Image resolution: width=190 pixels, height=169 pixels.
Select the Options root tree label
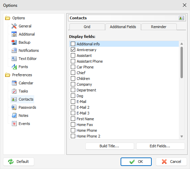click(19, 18)
